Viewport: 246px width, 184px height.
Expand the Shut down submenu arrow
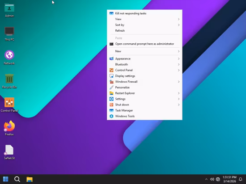[179, 105]
